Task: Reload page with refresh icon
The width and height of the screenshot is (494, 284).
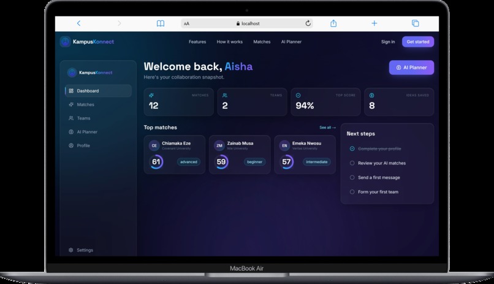Action: coord(308,23)
